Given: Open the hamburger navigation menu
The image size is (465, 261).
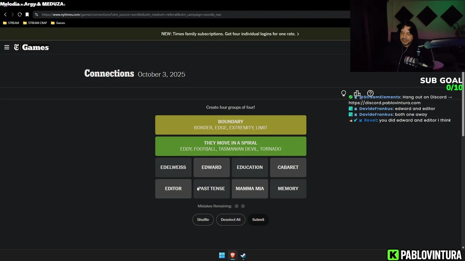Looking at the screenshot, I should pyautogui.click(x=7, y=47).
